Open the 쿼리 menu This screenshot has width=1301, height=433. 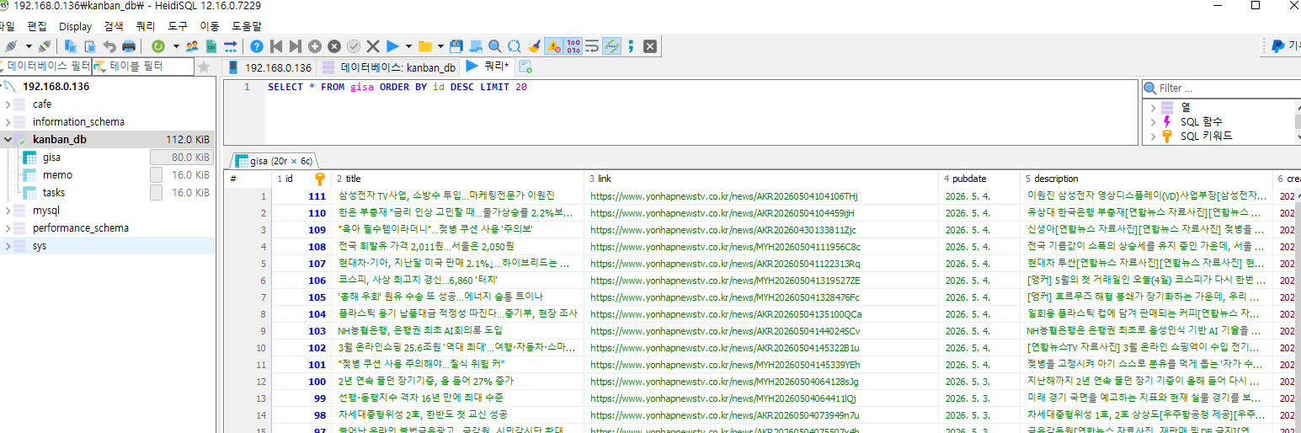[x=146, y=27]
